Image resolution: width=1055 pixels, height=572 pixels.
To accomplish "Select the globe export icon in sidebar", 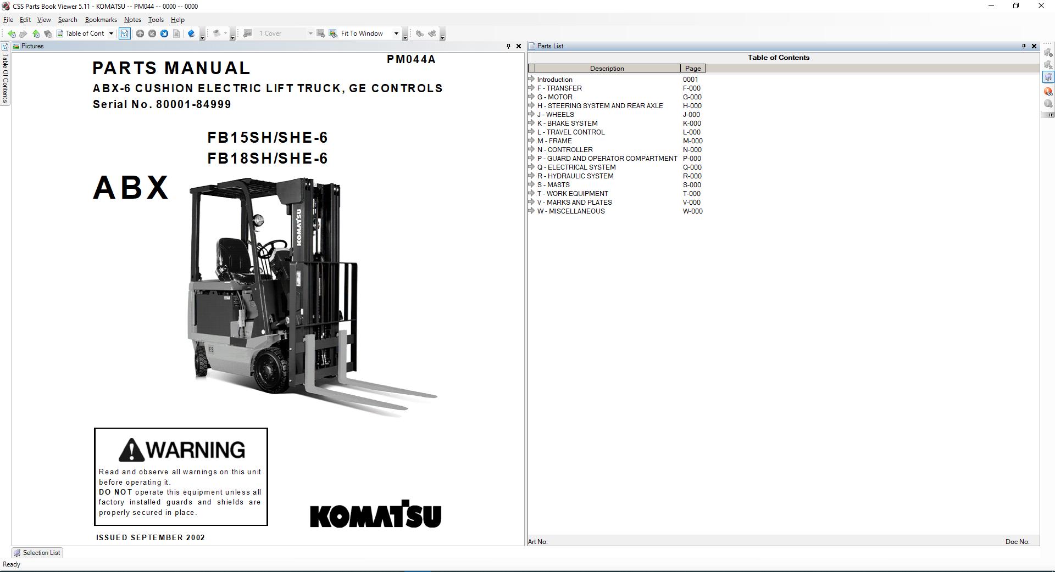I will [1047, 104].
